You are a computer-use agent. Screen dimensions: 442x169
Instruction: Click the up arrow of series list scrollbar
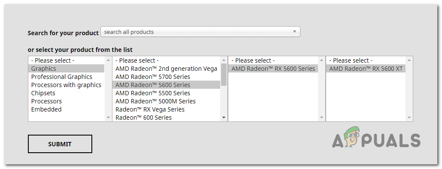click(224, 60)
